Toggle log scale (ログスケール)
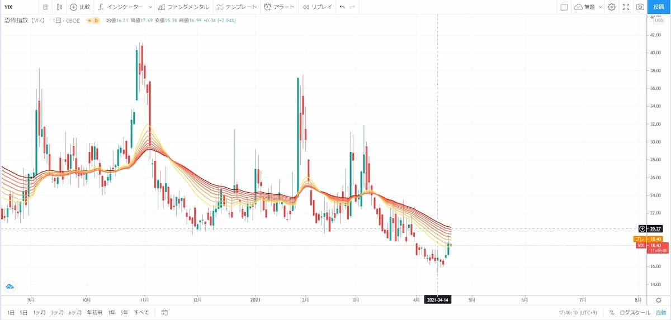The width and height of the screenshot is (671, 320). (635, 312)
